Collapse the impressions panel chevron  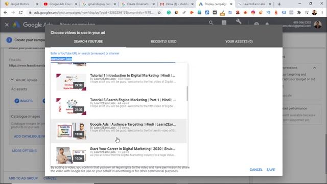tap(315, 68)
